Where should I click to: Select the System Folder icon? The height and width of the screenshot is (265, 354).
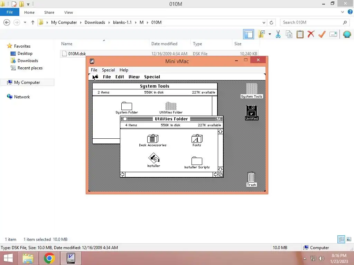tap(127, 106)
